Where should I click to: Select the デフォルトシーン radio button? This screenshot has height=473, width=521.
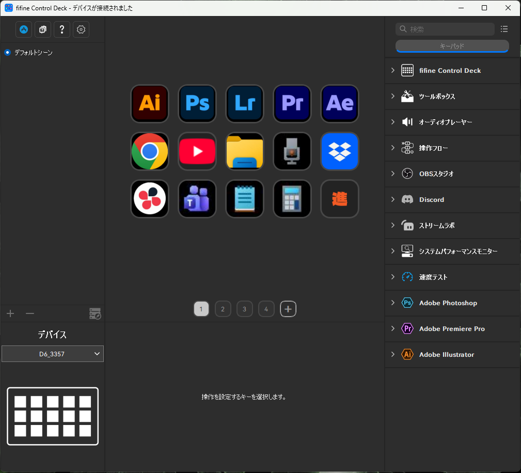click(x=7, y=53)
